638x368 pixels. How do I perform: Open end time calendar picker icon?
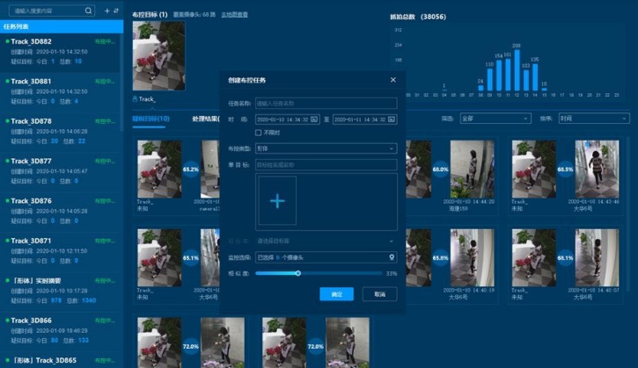click(391, 119)
